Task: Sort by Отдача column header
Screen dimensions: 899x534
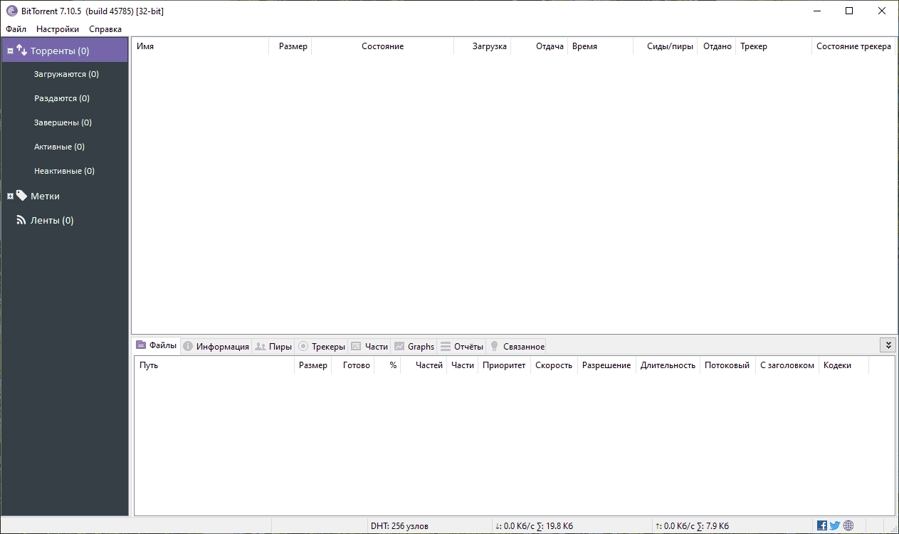Action: point(540,46)
